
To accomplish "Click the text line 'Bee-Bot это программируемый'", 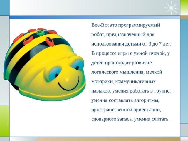I will 126,26.
